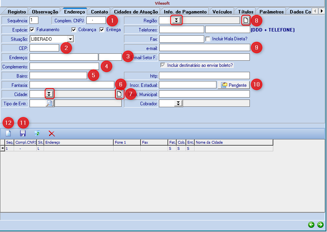
Task: Open the Info. de Pagamento tab
Action: pyautogui.click(x=185, y=12)
